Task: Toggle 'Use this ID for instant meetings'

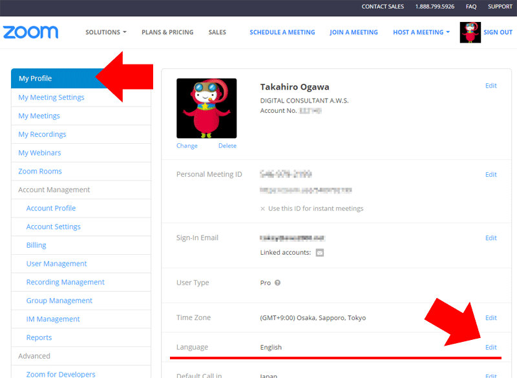Action: (x=263, y=209)
